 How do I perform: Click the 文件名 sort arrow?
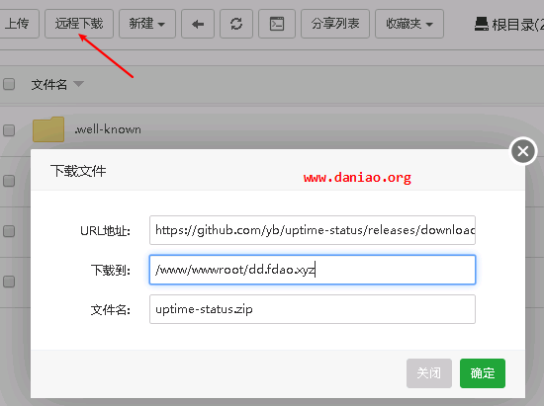tap(79, 84)
